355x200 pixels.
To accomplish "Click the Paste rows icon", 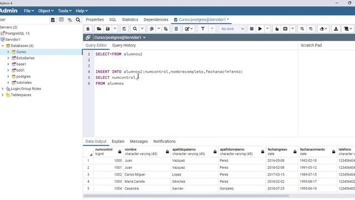I will click(x=166, y=29).
